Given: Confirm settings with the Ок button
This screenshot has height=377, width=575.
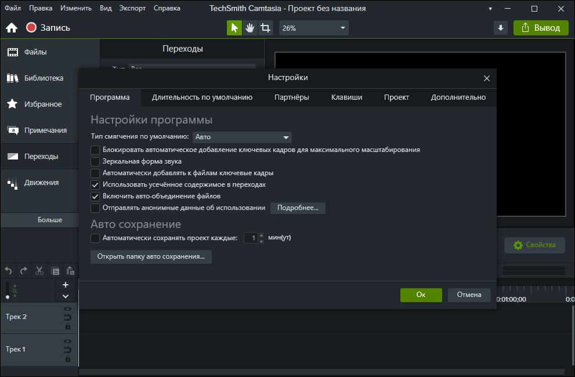Looking at the screenshot, I should [x=421, y=295].
